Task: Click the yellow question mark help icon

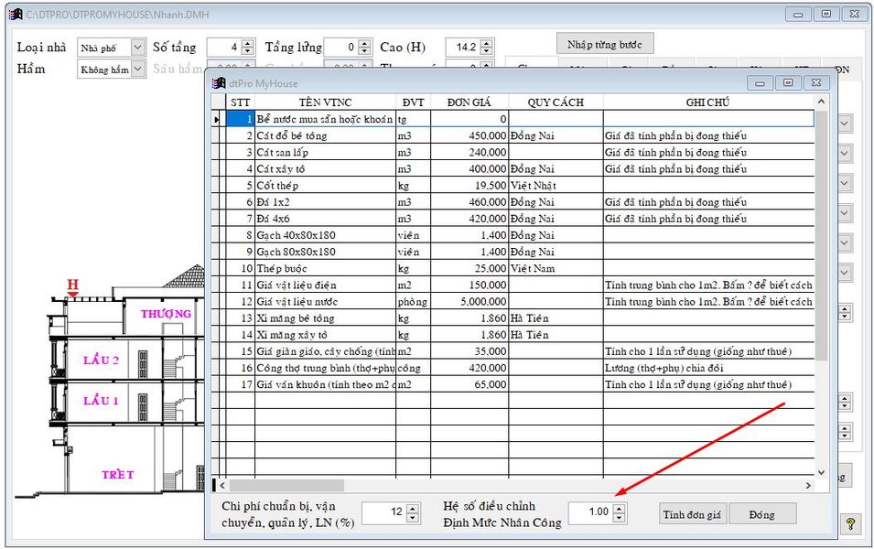Action: (x=850, y=524)
